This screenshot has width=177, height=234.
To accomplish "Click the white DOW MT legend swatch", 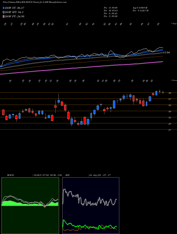I will click(4, 12).
